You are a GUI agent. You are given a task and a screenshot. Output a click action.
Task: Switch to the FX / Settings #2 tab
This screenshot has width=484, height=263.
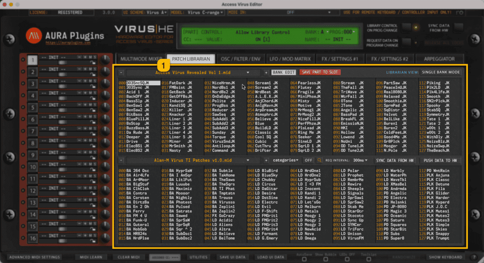click(x=389, y=59)
